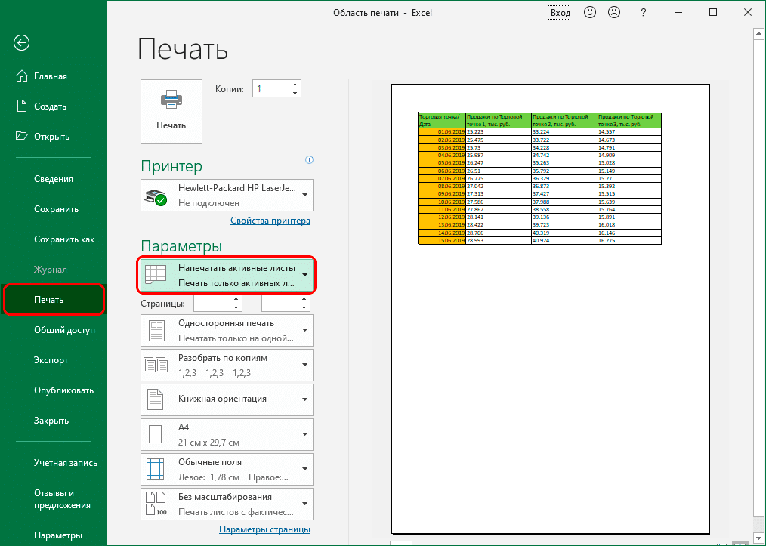Open the Книжная ориентация dropdown arrow

[304, 399]
